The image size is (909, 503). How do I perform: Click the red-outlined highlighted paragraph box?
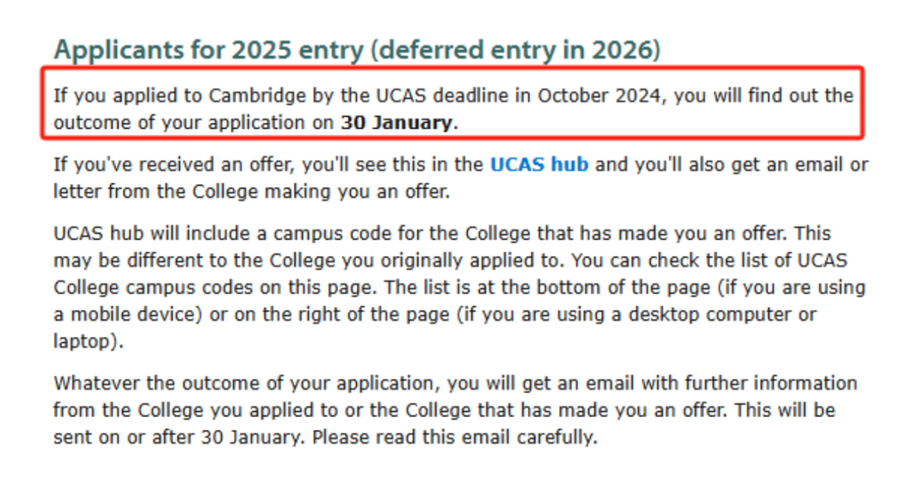pos(452,103)
